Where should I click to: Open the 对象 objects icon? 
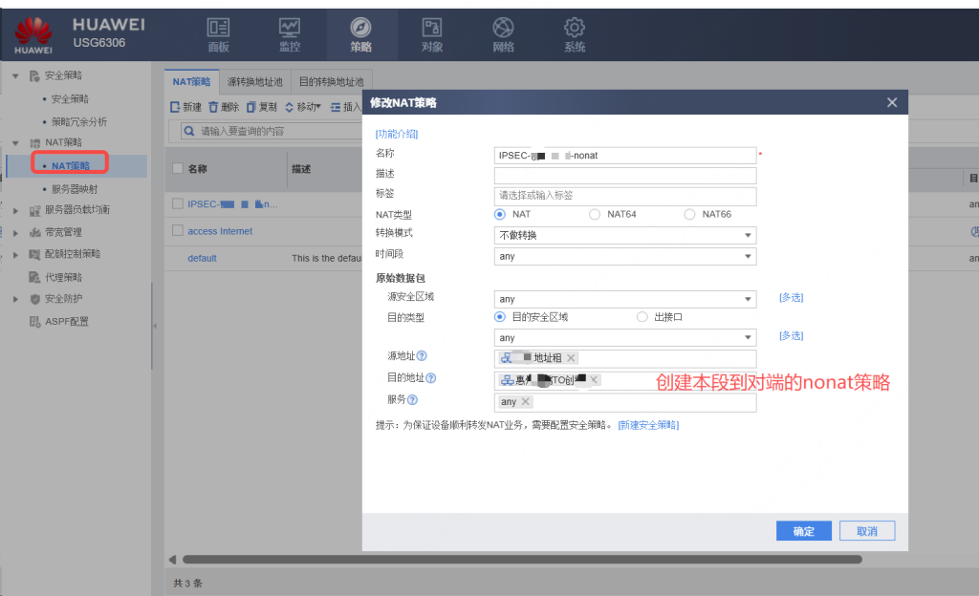432,28
